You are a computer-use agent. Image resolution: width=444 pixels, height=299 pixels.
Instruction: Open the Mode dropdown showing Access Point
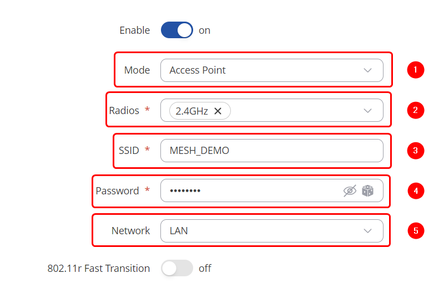(x=271, y=70)
